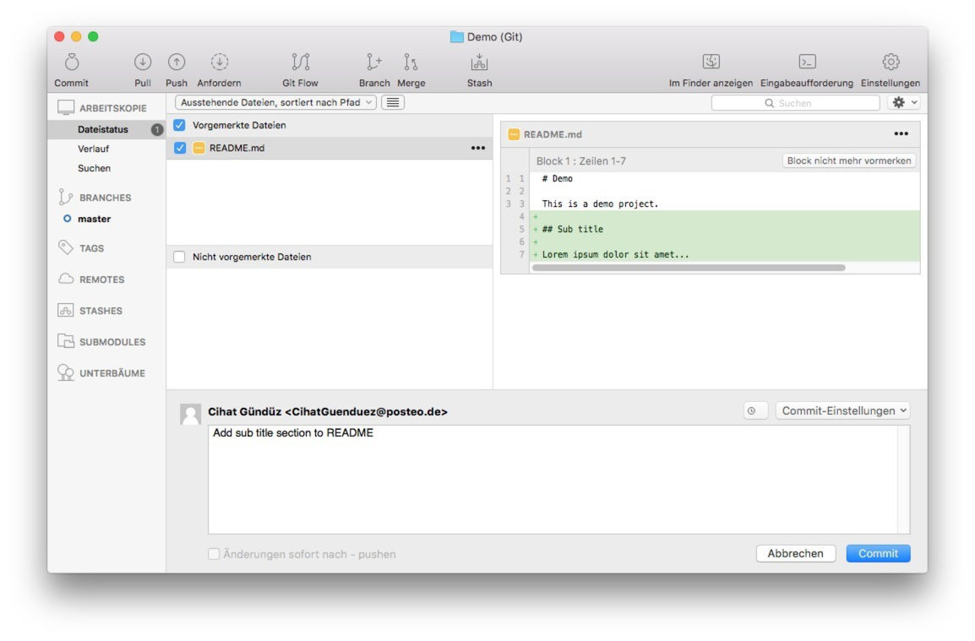Screen dimensions: 975x641
Task: Click the Merge toolbar icon
Action: point(411,62)
